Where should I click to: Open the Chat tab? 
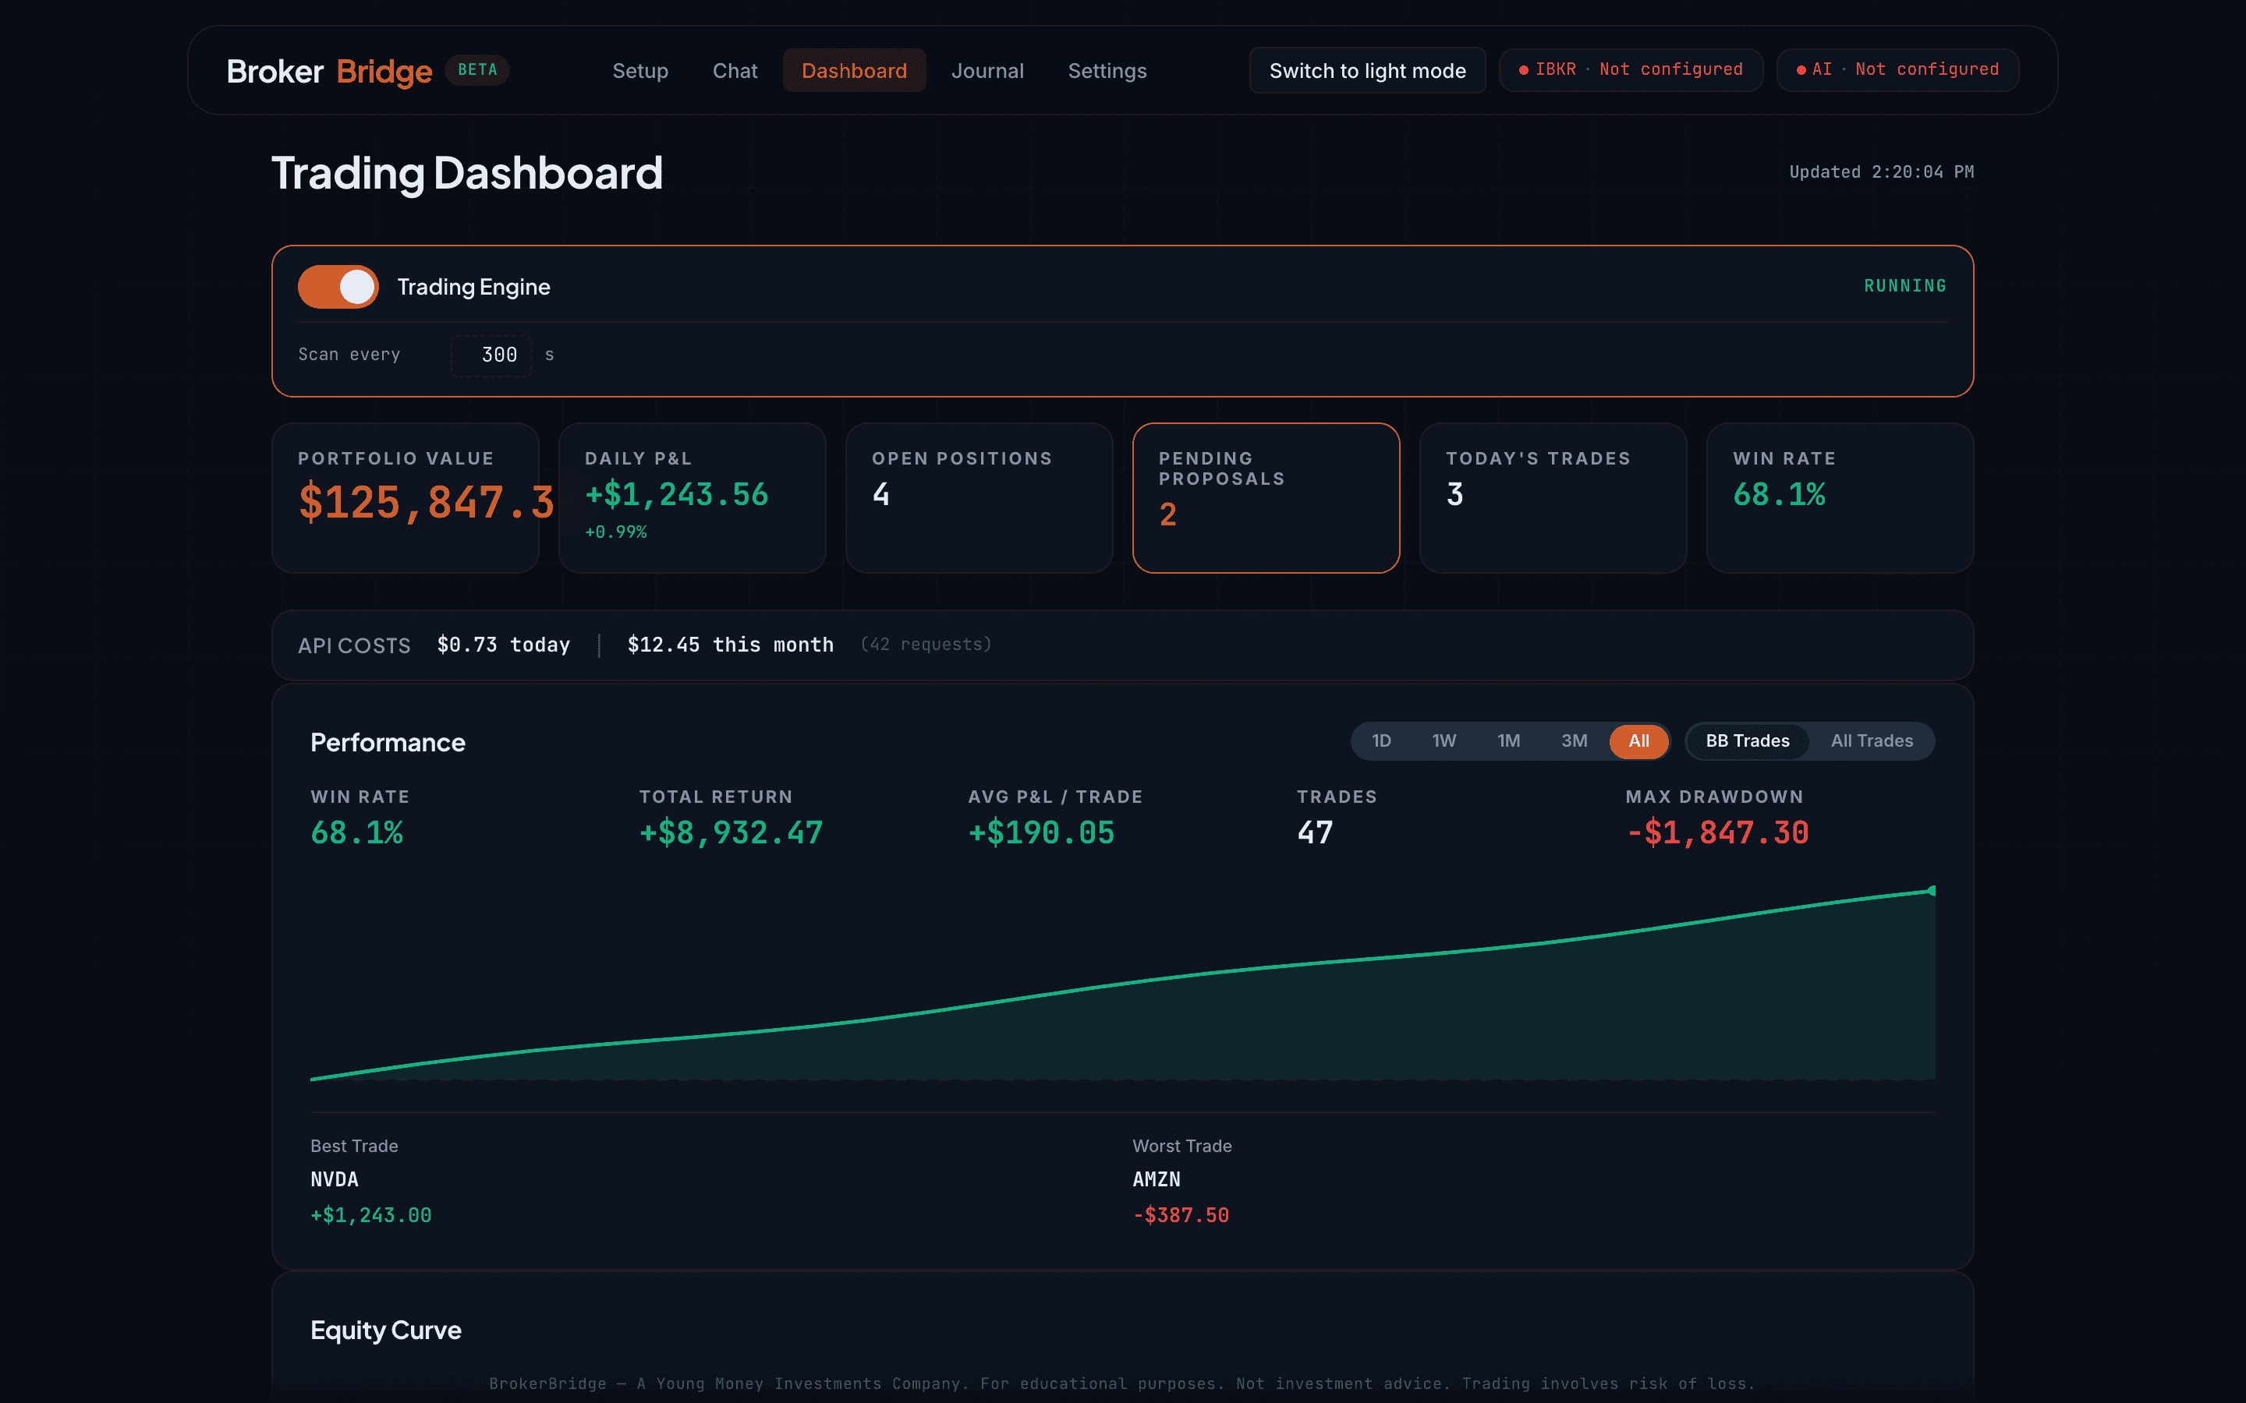pos(734,70)
